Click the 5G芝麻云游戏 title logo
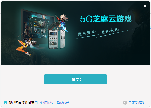The image size is (151, 108). 106,19
